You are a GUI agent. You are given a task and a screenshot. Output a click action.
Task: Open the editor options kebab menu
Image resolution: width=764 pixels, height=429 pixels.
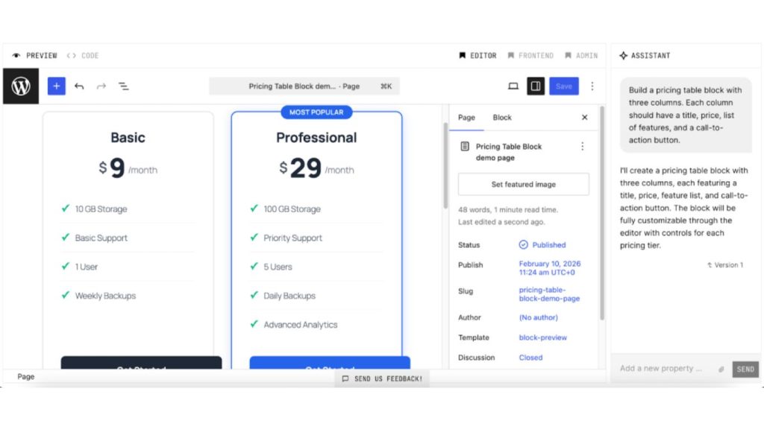click(x=592, y=87)
